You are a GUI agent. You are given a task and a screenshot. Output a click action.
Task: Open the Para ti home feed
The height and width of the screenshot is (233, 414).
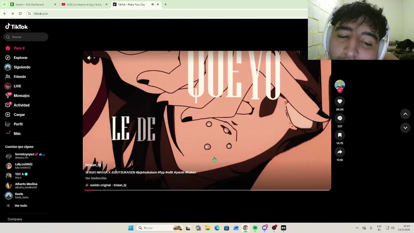tap(15, 48)
